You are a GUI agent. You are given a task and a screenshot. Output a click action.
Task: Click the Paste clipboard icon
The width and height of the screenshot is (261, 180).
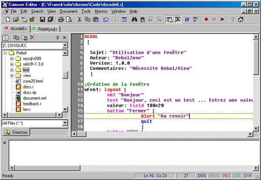coord(96,20)
